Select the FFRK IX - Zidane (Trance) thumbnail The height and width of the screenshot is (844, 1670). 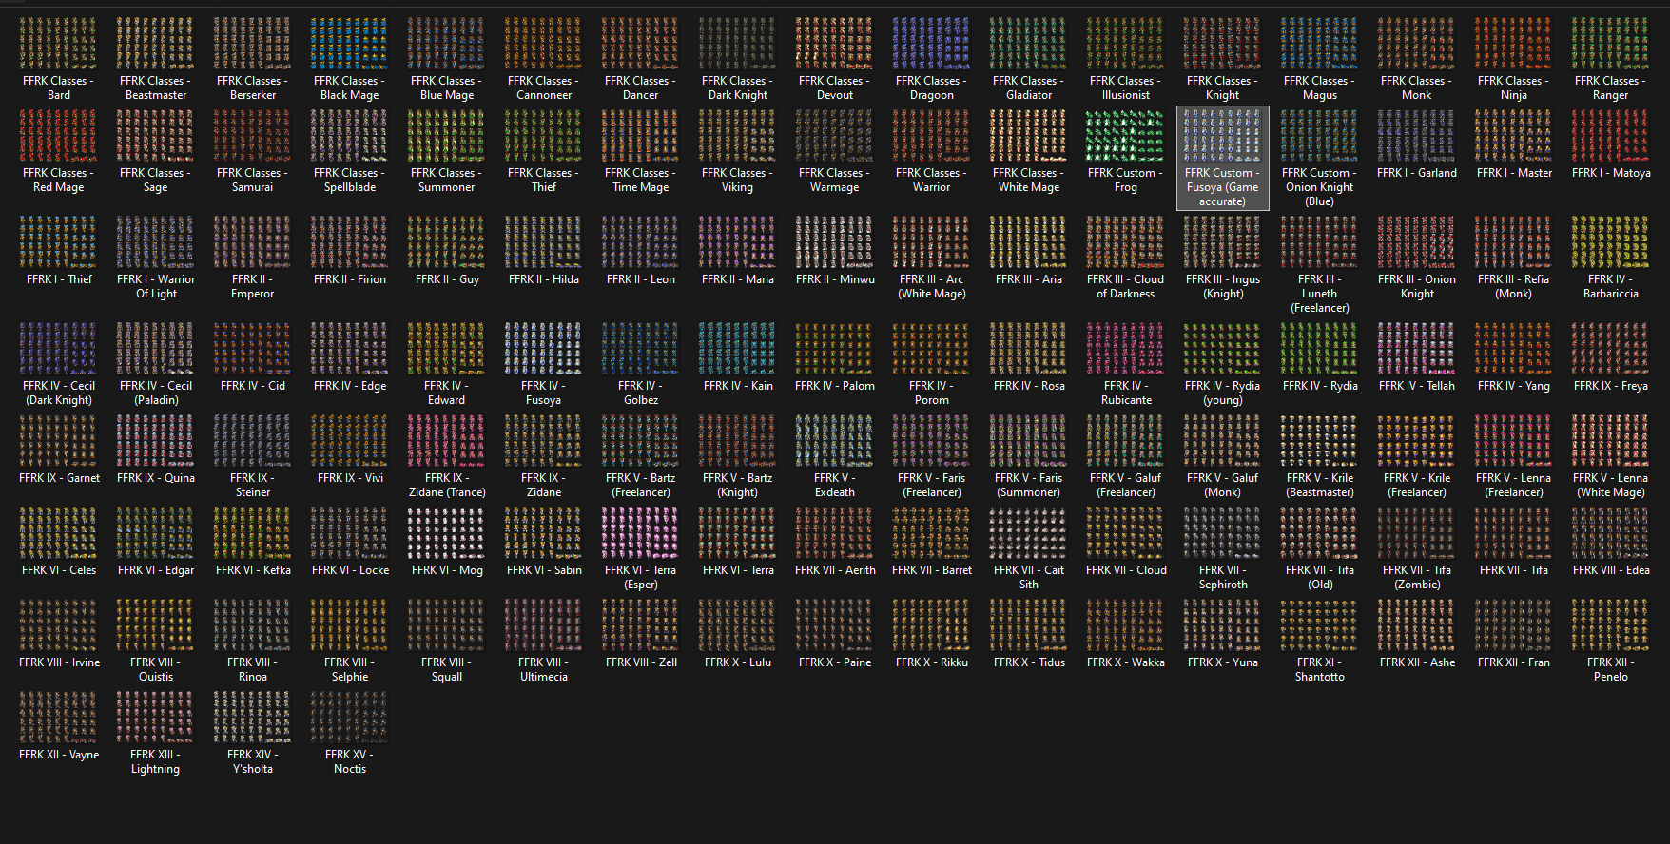point(447,441)
